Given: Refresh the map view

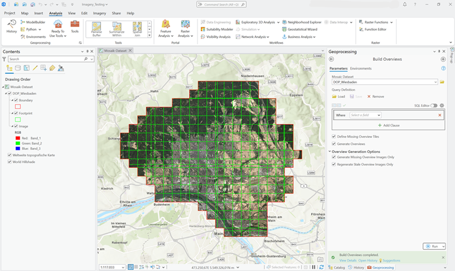Looking at the screenshot, I should click(321, 267).
